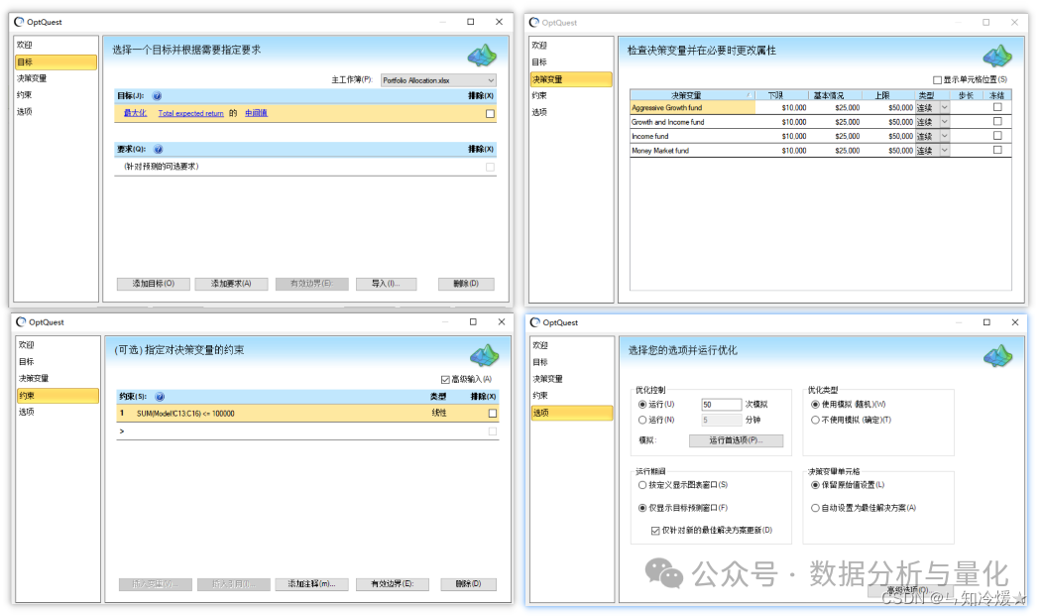Viewport: 1042px width, 616px height.
Task: Click the OptQuest title icon in Objectives window
Action: 19,22
